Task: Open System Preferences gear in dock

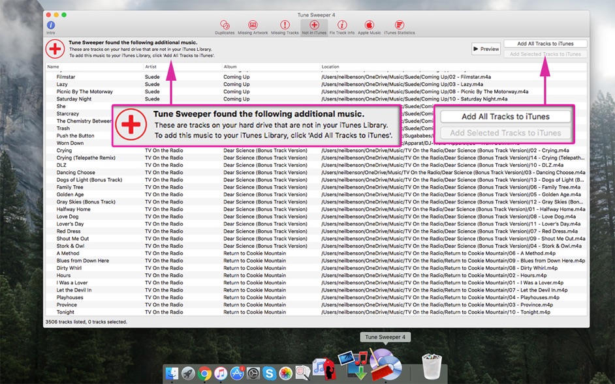Action: tap(253, 374)
